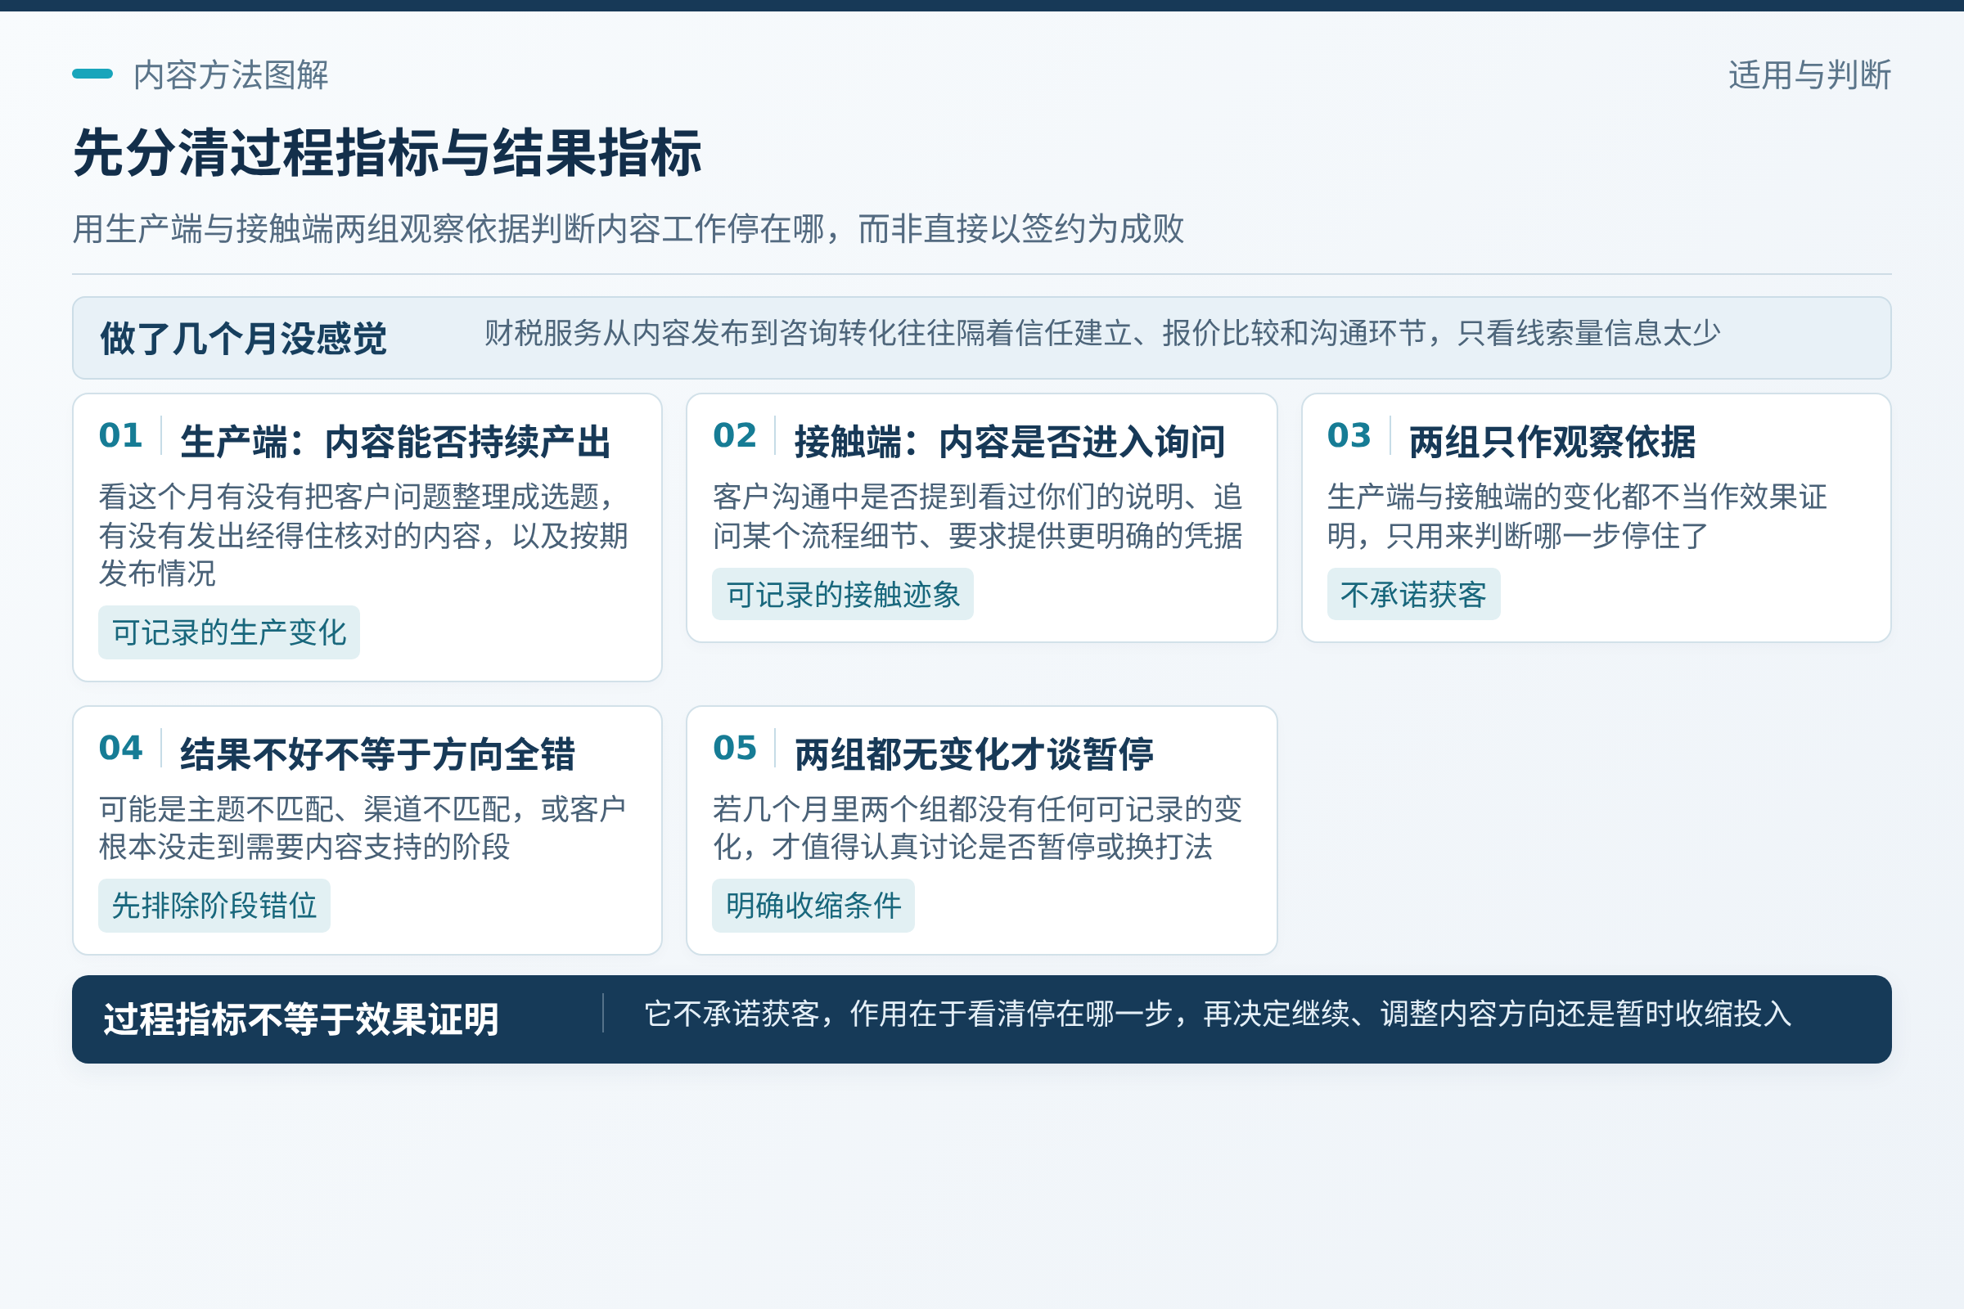Click the tag 明确收缩条件
The width and height of the screenshot is (1964, 1309).
pyautogui.click(x=813, y=906)
